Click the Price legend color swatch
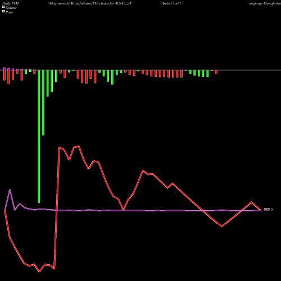This screenshot has width=281, height=281. [3, 12]
